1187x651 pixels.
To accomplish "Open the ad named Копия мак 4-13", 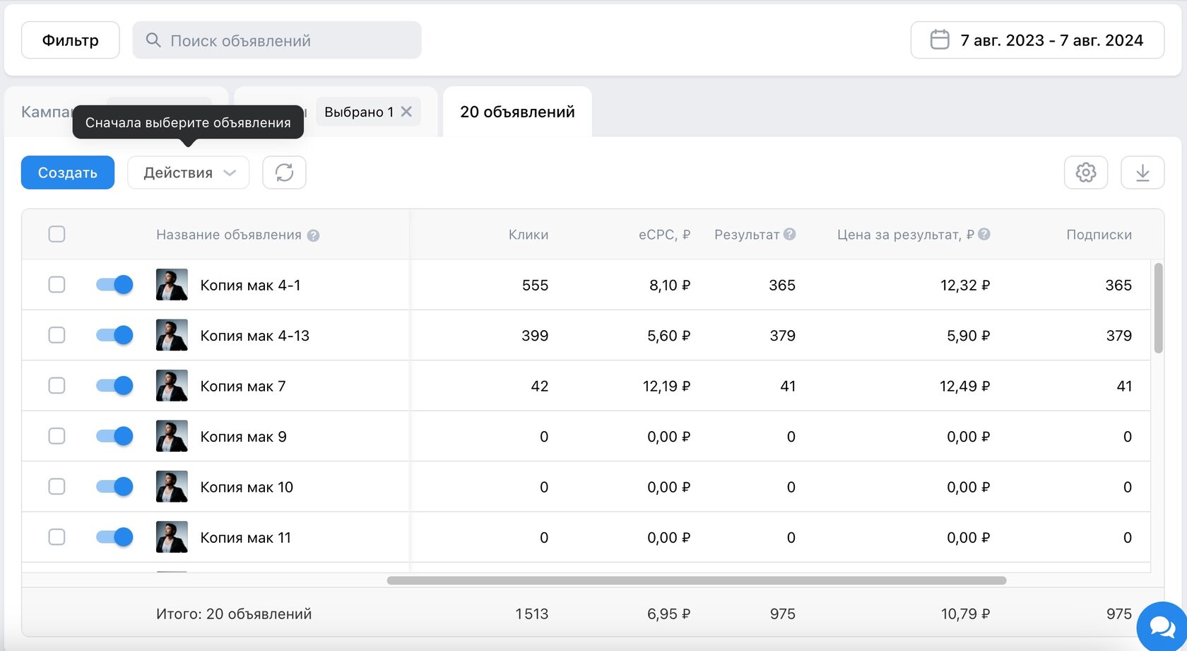I will [x=254, y=336].
